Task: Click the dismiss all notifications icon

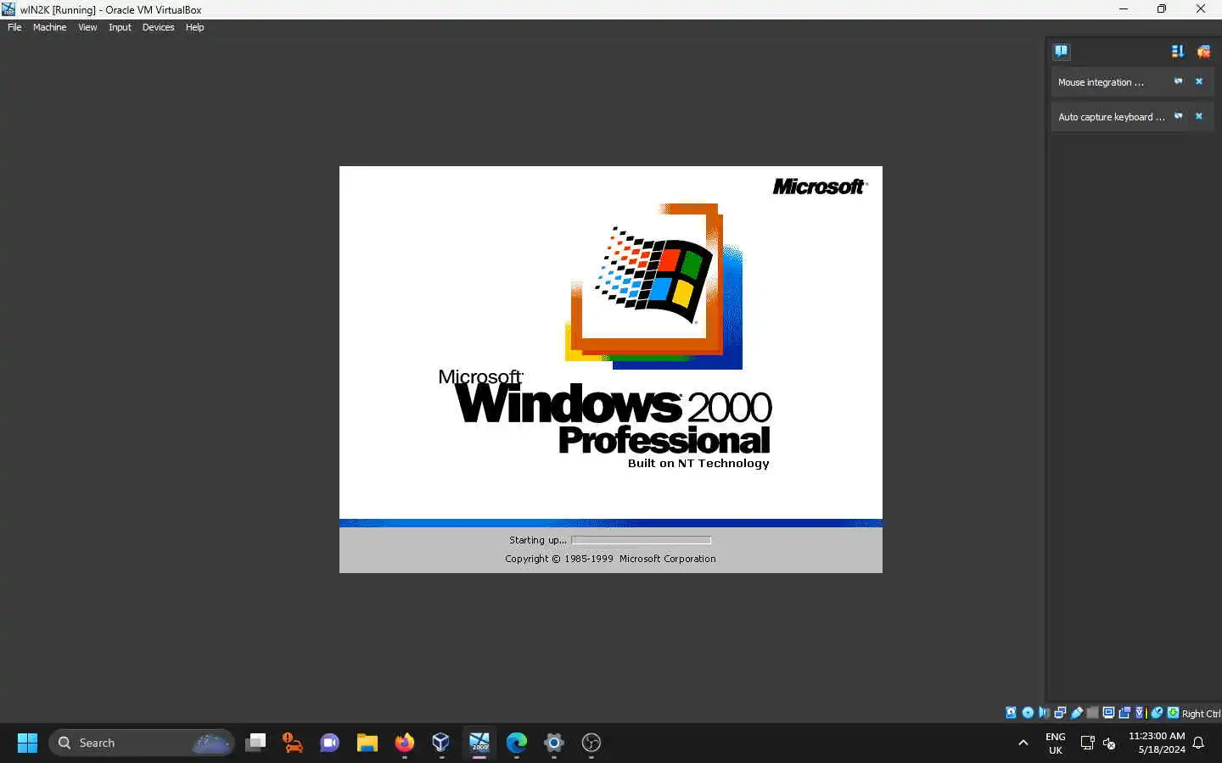Action: point(1203,52)
